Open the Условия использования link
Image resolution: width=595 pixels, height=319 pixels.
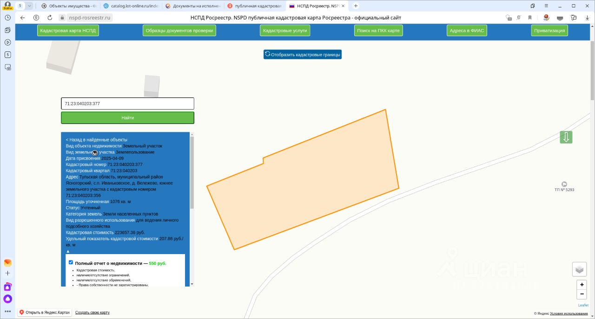pyautogui.click(x=569, y=313)
